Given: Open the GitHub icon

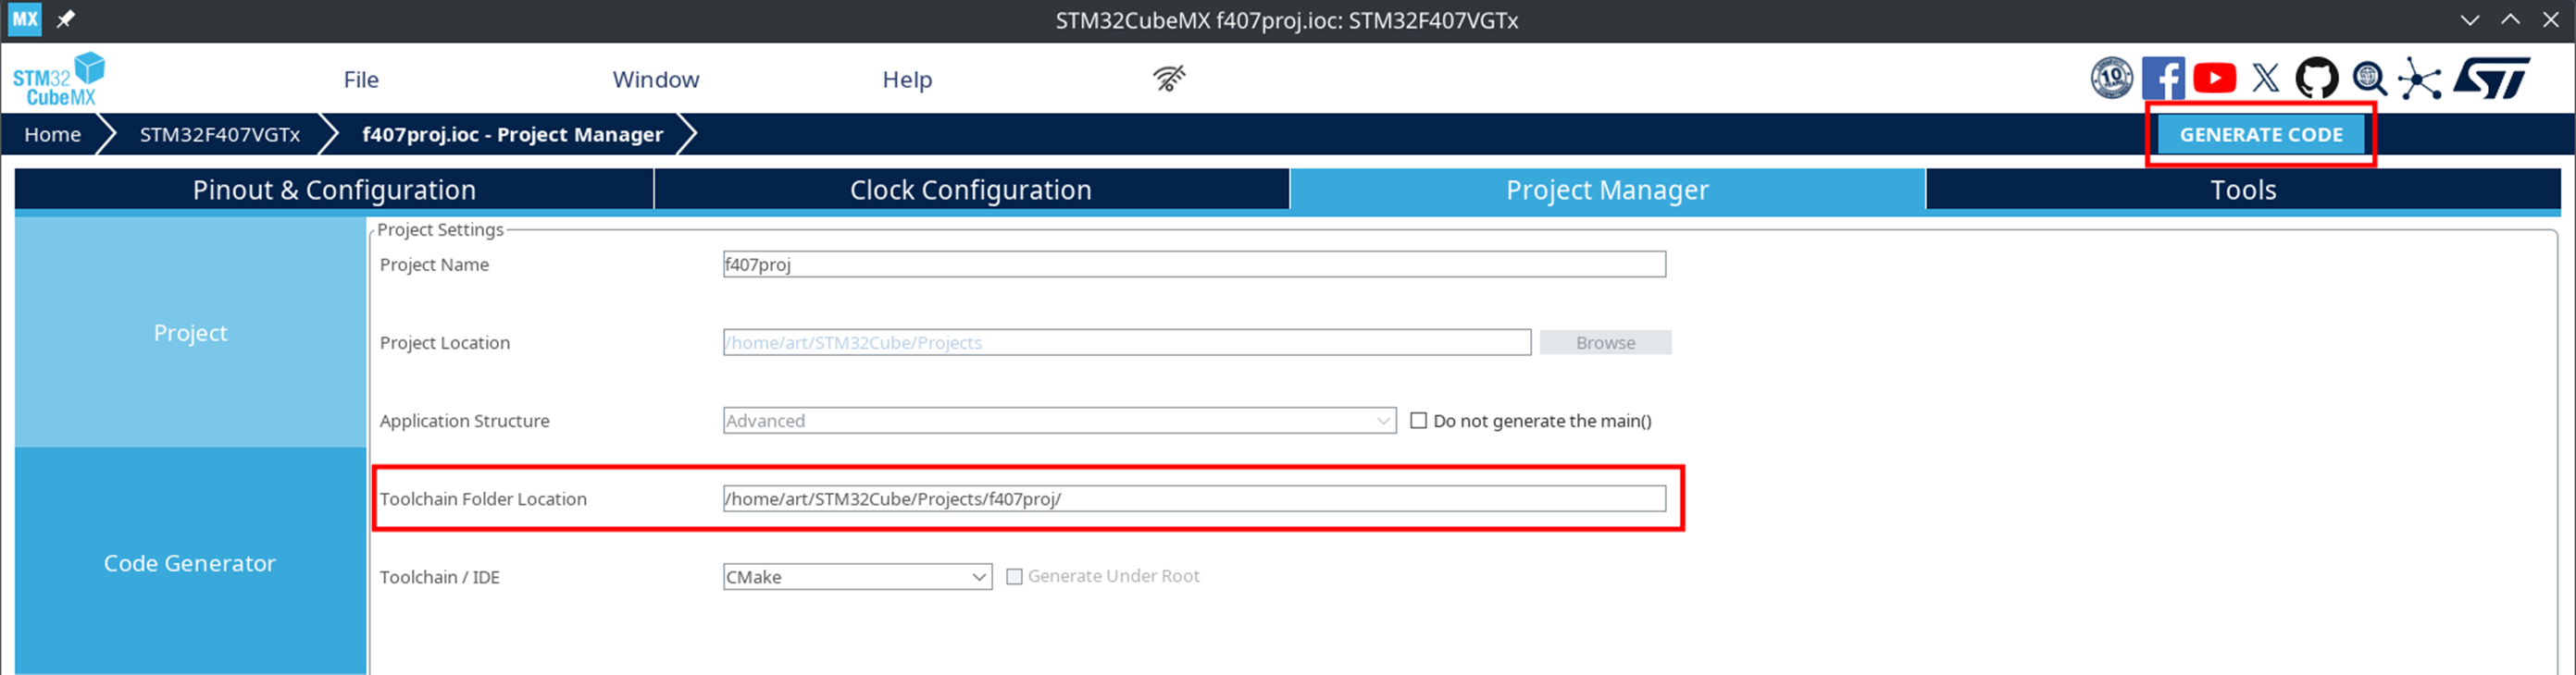Looking at the screenshot, I should (2316, 78).
